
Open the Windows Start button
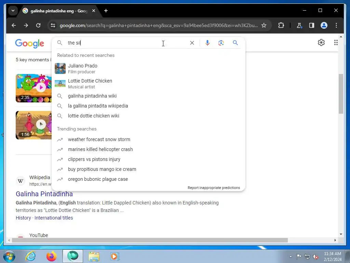coord(9,256)
